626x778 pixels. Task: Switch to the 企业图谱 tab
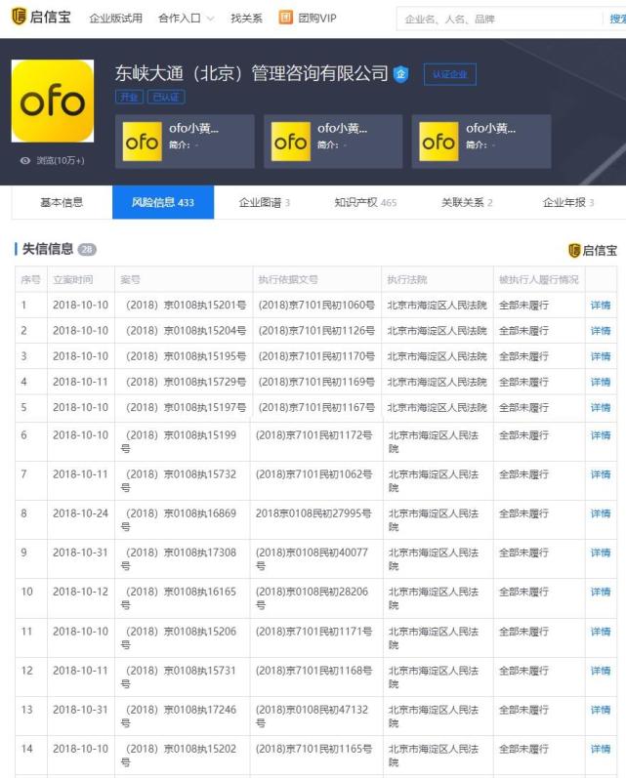click(264, 202)
